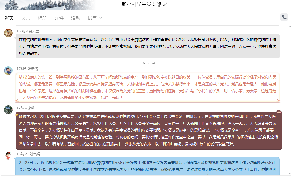This screenshot has height=176, width=291.
Task: Start a group voice call with the phone icon
Action: point(284,17)
